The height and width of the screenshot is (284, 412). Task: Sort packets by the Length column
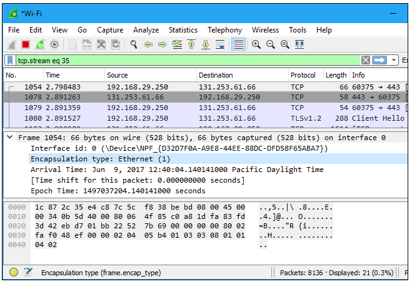point(336,75)
